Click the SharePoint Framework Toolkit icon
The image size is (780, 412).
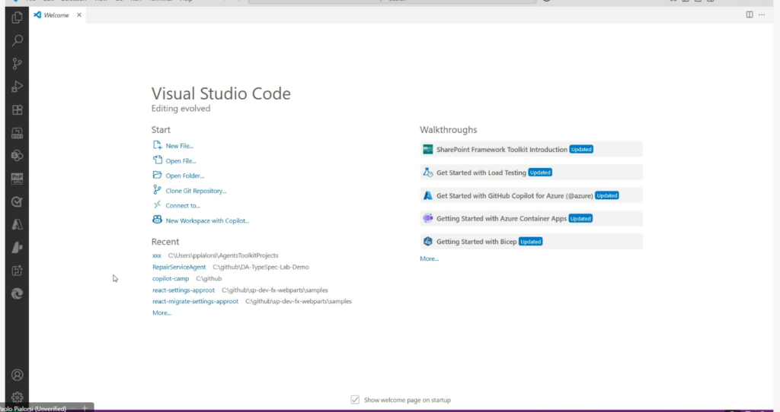pyautogui.click(x=428, y=150)
